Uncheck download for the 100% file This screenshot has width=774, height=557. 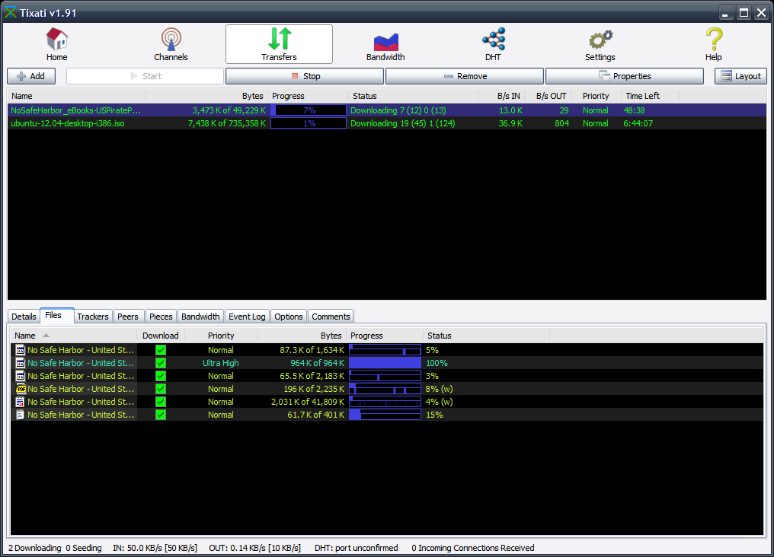tap(161, 363)
